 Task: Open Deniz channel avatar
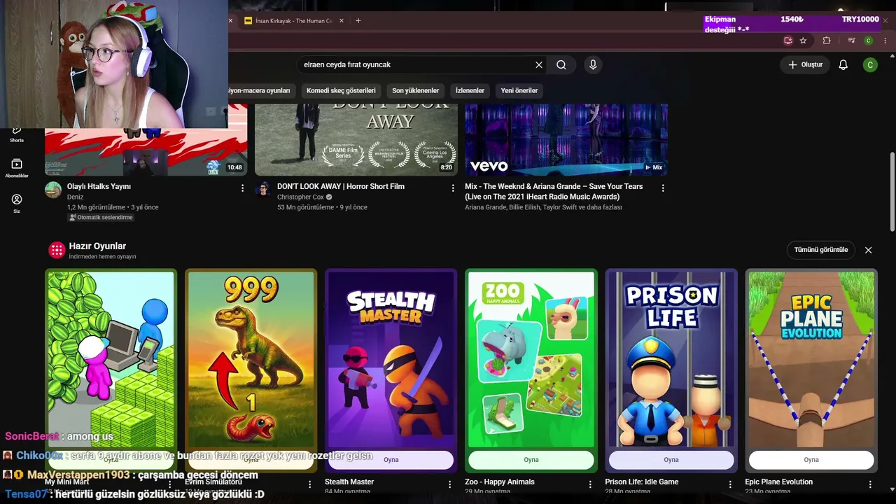[53, 190]
